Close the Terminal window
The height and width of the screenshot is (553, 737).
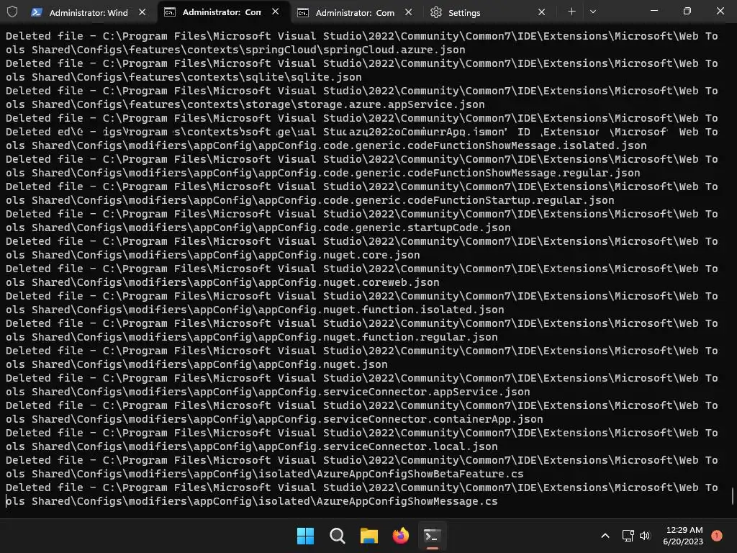coord(720,11)
